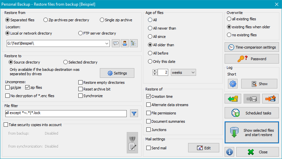
Task: Enable No decryption of *.enc files
Action: pos(30,96)
